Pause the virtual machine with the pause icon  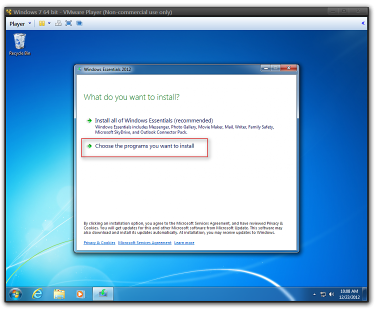coord(42,23)
